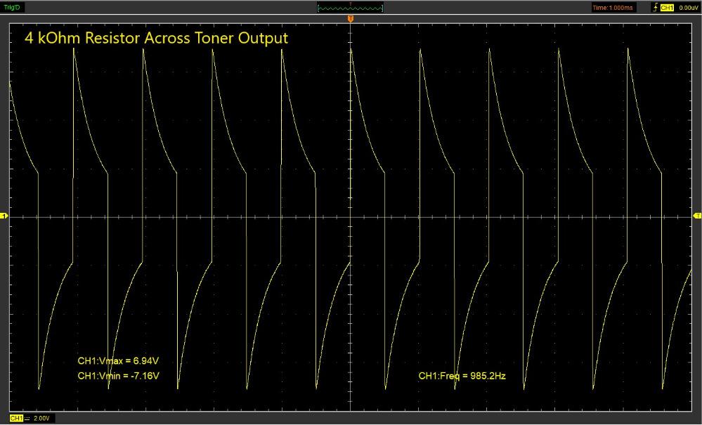Click the 0.00uV trigger level value
The image size is (702, 425).
[x=688, y=8]
